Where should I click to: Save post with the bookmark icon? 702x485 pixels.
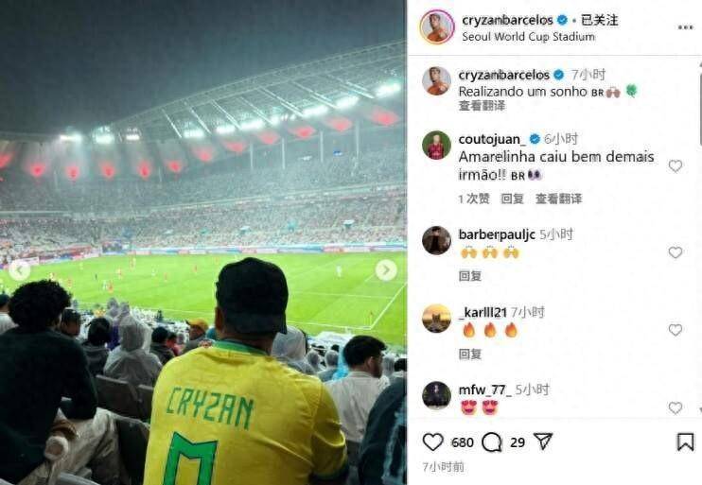pyautogui.click(x=685, y=442)
